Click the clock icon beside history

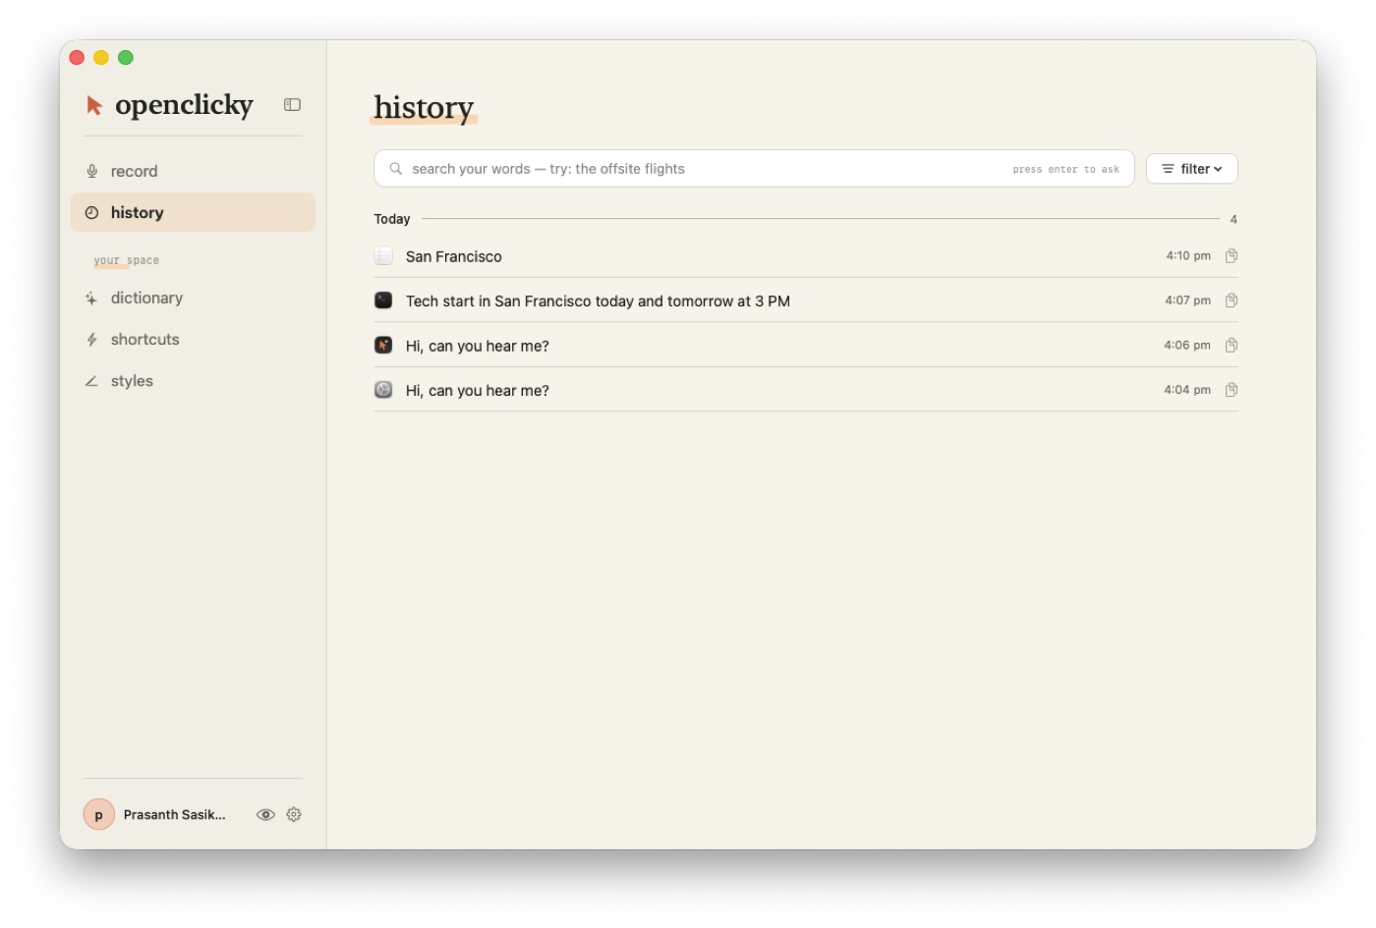pyautogui.click(x=91, y=213)
